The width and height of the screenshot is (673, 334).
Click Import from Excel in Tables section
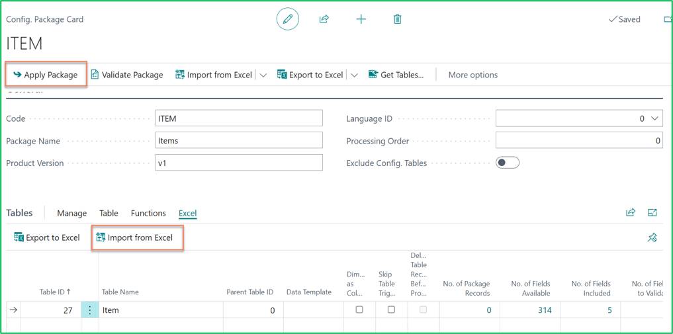(135, 237)
